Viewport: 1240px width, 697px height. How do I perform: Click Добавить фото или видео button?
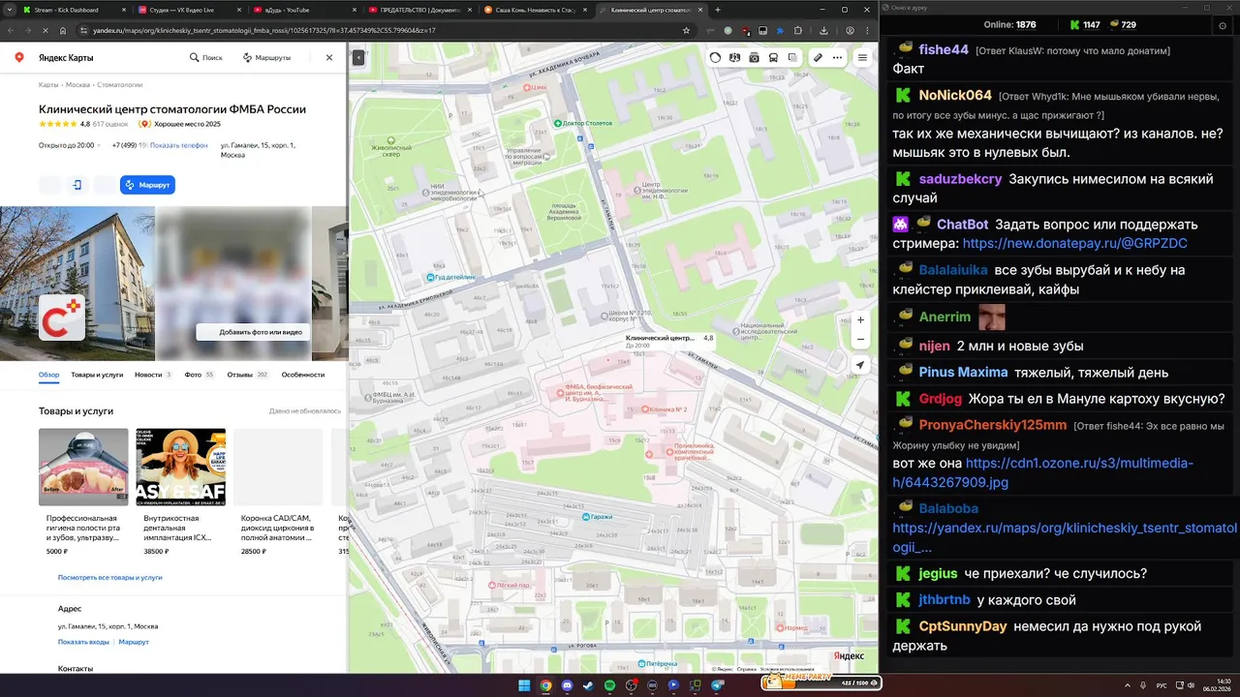tap(254, 332)
